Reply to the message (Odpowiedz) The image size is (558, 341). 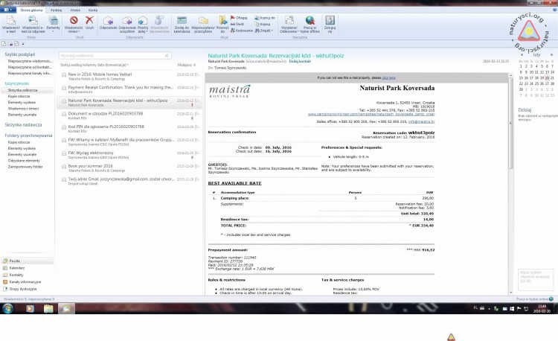108,22
